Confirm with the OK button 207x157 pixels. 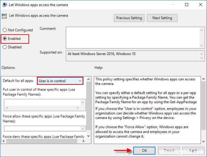click(144, 151)
